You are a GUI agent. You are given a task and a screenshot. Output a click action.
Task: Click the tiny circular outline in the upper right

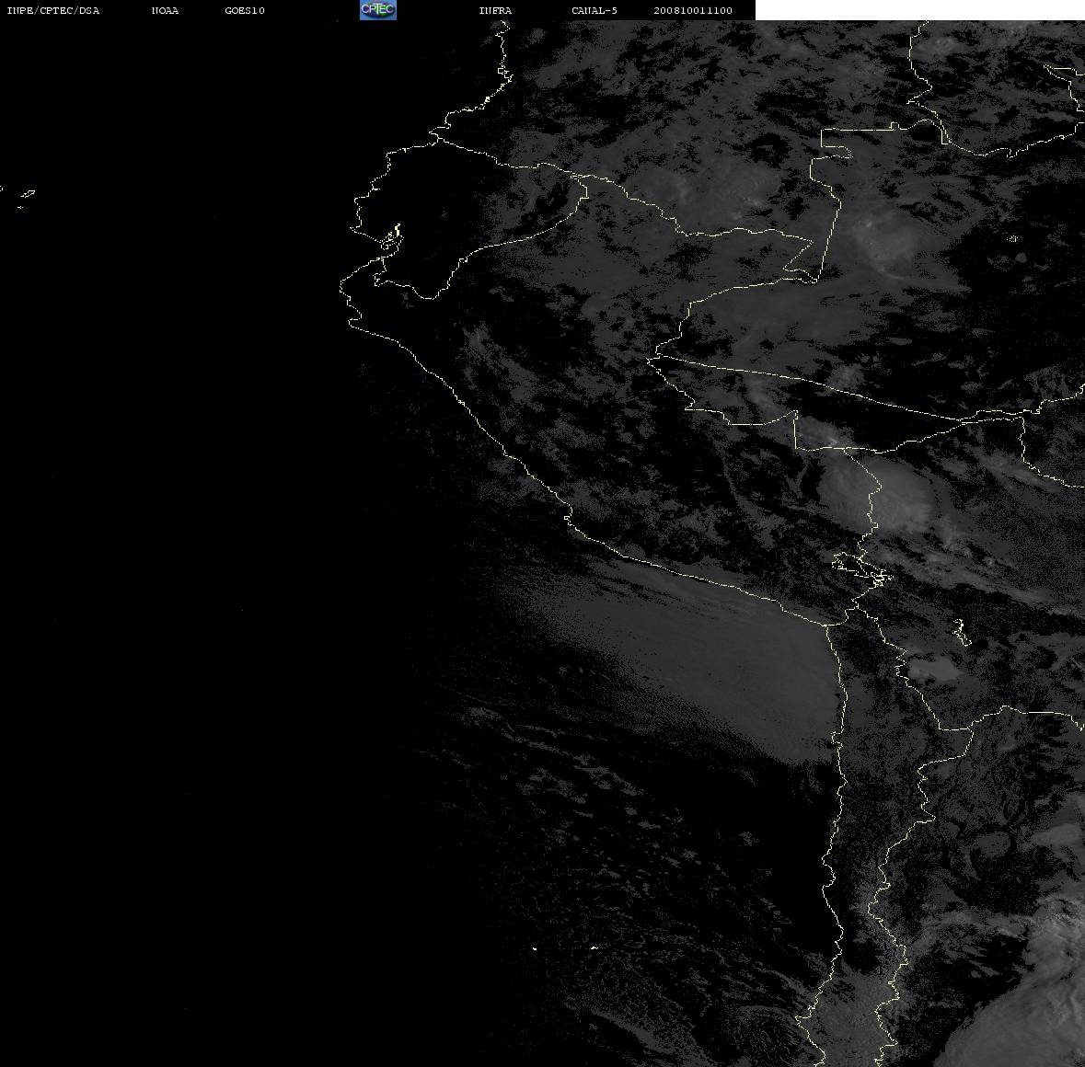tap(1013, 239)
